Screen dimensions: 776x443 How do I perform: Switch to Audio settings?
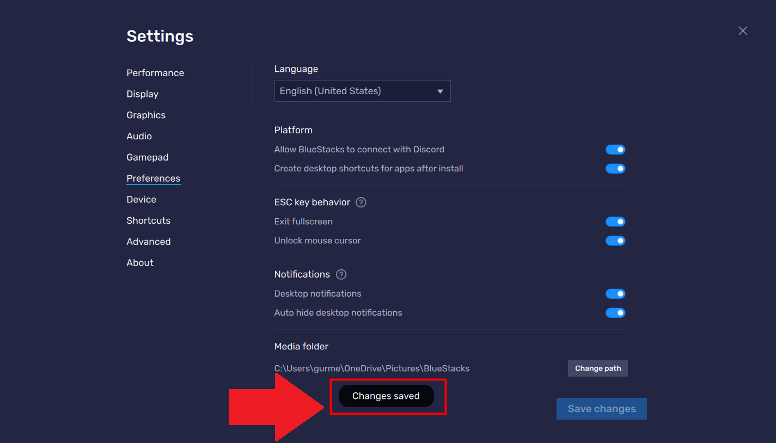point(139,136)
